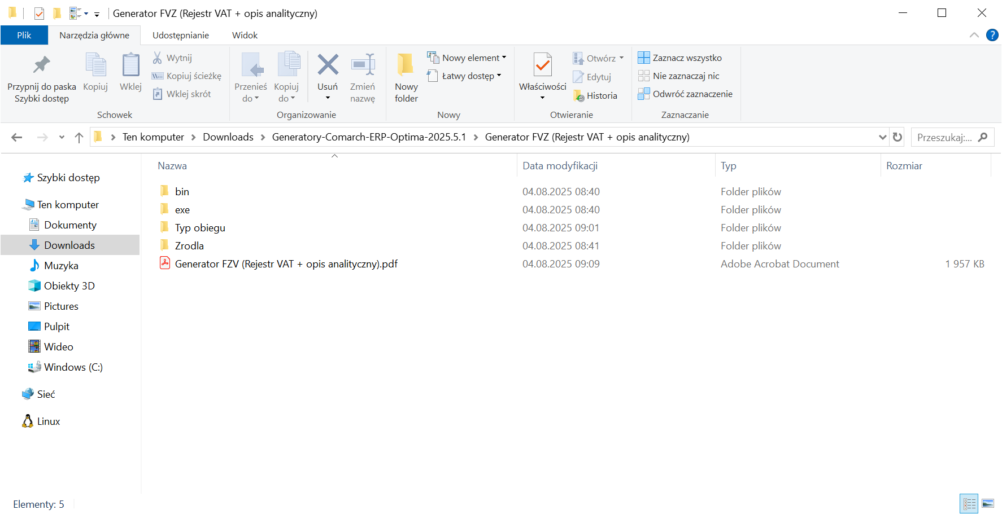Click the Wytnij scissors button
Viewport: 1002px width, 514px height.
[x=173, y=58]
